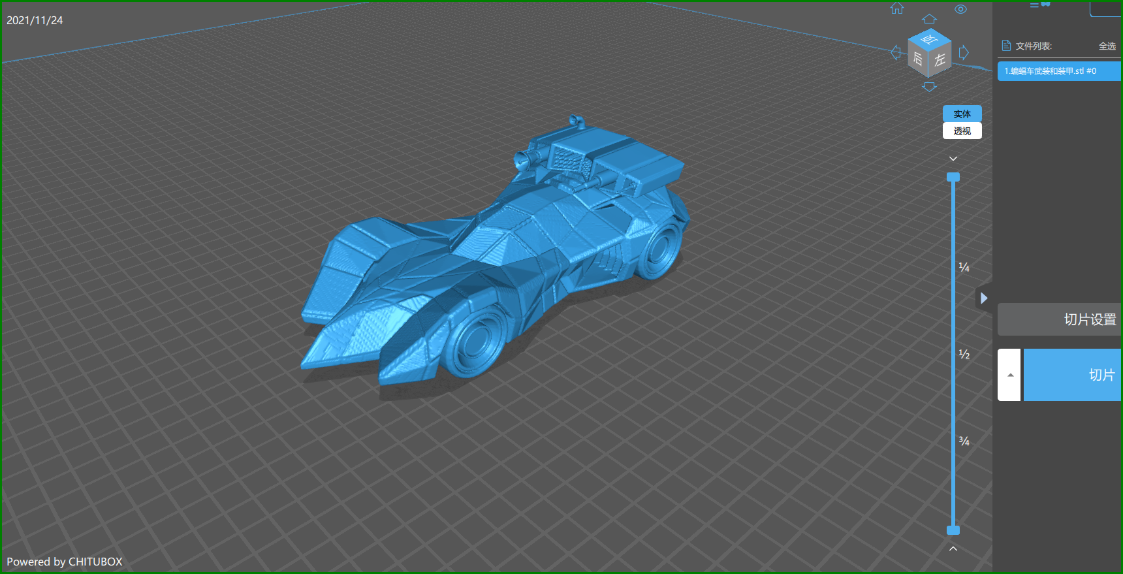
Task: Select the 蝙蝠车武装和装甲.stl file entry
Action: click(x=1059, y=71)
